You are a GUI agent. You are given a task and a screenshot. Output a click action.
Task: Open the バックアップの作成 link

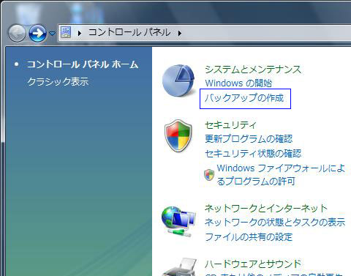coord(244,98)
